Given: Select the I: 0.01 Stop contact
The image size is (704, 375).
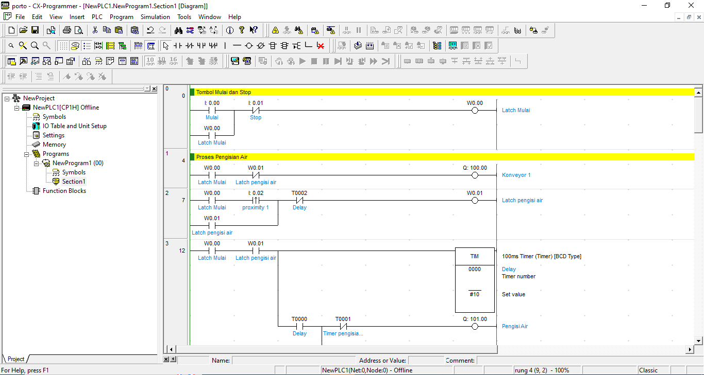Looking at the screenshot, I should coord(256,110).
